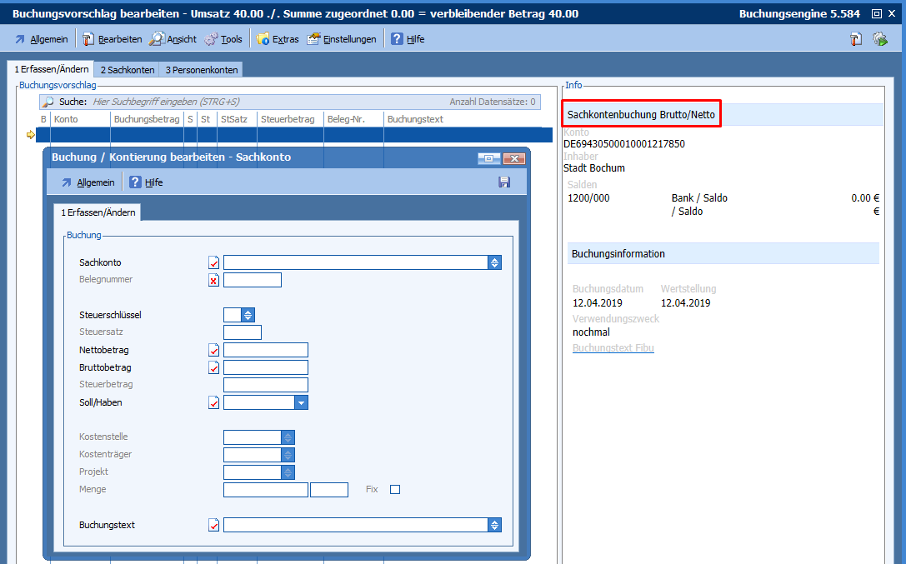Expand the Sachkonto dropdown list
The width and height of the screenshot is (906, 564).
click(x=494, y=262)
